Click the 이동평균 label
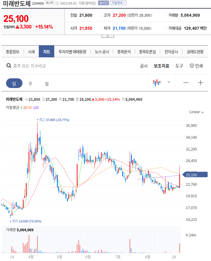 (12, 107)
